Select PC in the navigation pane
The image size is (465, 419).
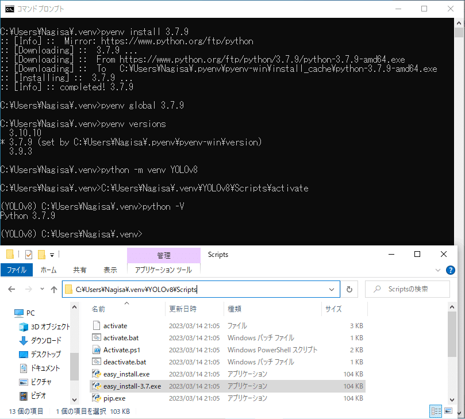pos(30,313)
